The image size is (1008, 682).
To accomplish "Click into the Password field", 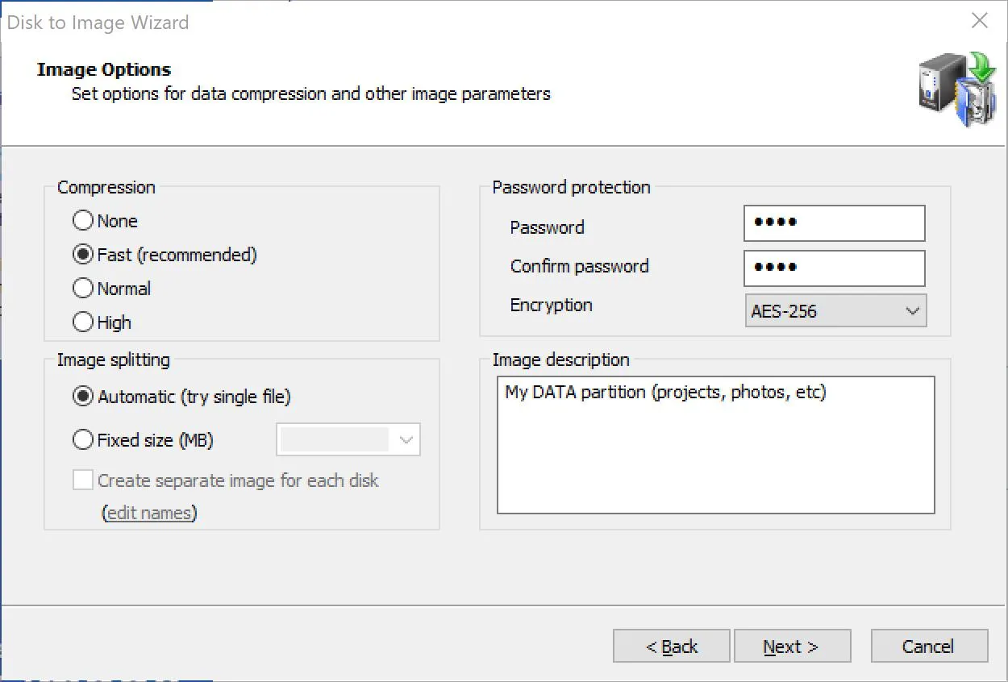I will click(x=834, y=223).
